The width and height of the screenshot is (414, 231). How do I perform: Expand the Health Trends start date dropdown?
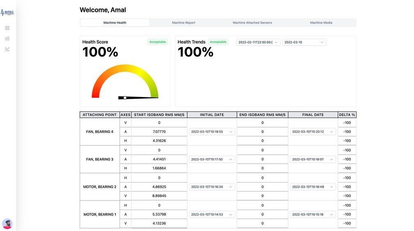pyautogui.click(x=258, y=42)
